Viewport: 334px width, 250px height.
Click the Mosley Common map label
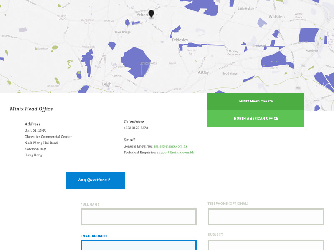[x=233, y=53]
